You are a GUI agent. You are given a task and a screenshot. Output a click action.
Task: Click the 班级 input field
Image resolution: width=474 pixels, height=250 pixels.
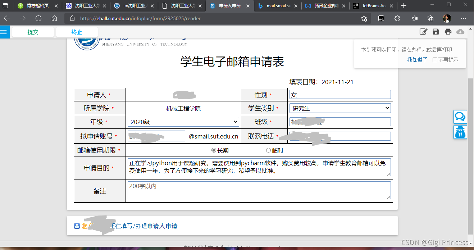340,122
